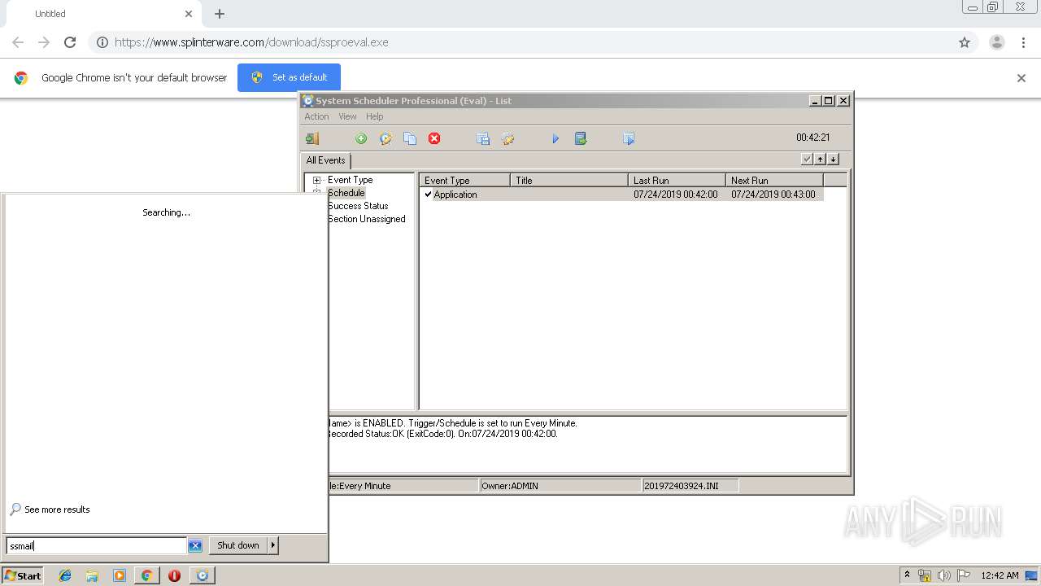Select the Section Unassigned tree item

coord(367,219)
